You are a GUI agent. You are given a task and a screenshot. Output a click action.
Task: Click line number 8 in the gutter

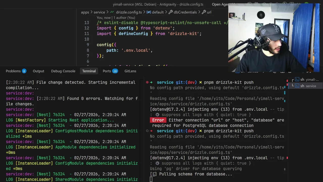pyautogui.click(x=88, y=50)
